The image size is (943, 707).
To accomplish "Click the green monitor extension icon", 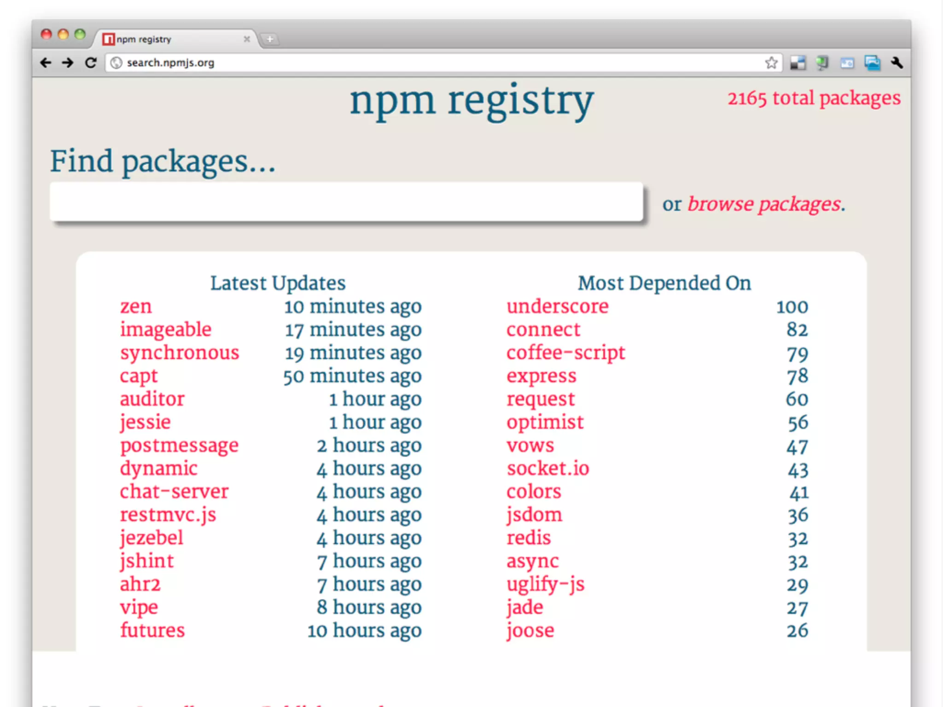I will coord(822,63).
